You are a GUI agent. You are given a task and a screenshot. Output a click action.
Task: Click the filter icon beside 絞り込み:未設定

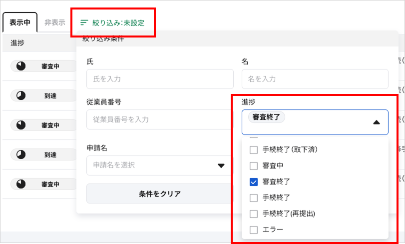[84, 22]
